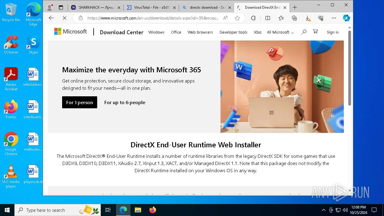Open the Windows Start button
Viewport: 384px width, 216px height.
click(x=7, y=210)
